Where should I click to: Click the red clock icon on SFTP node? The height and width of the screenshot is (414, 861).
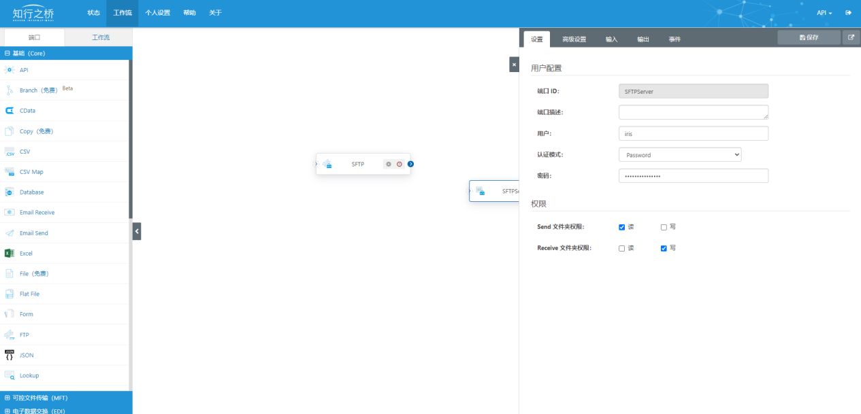point(400,164)
